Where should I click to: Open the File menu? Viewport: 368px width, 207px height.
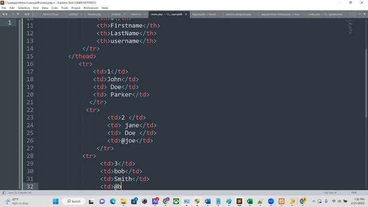[4, 8]
